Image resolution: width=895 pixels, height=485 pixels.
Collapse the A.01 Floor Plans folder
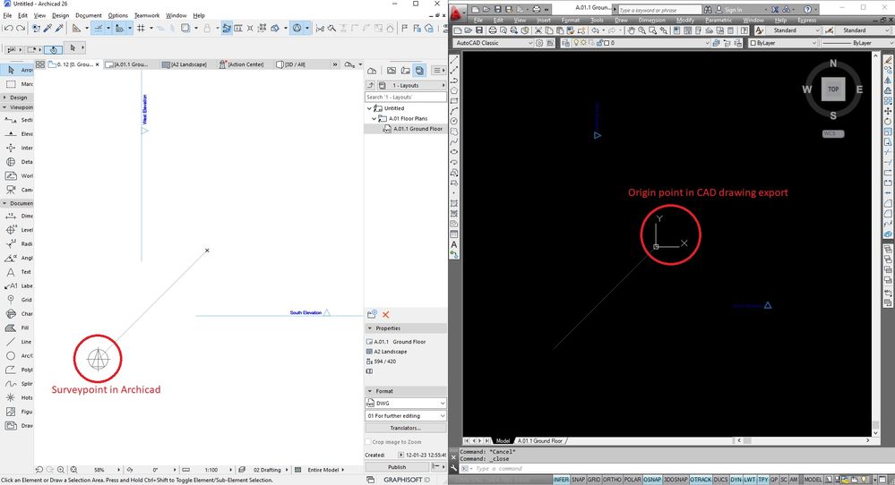point(374,118)
